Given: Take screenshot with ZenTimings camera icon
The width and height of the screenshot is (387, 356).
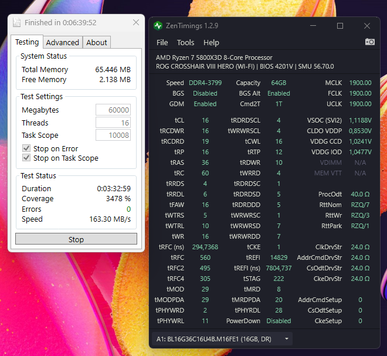Looking at the screenshot, I should (x=370, y=42).
